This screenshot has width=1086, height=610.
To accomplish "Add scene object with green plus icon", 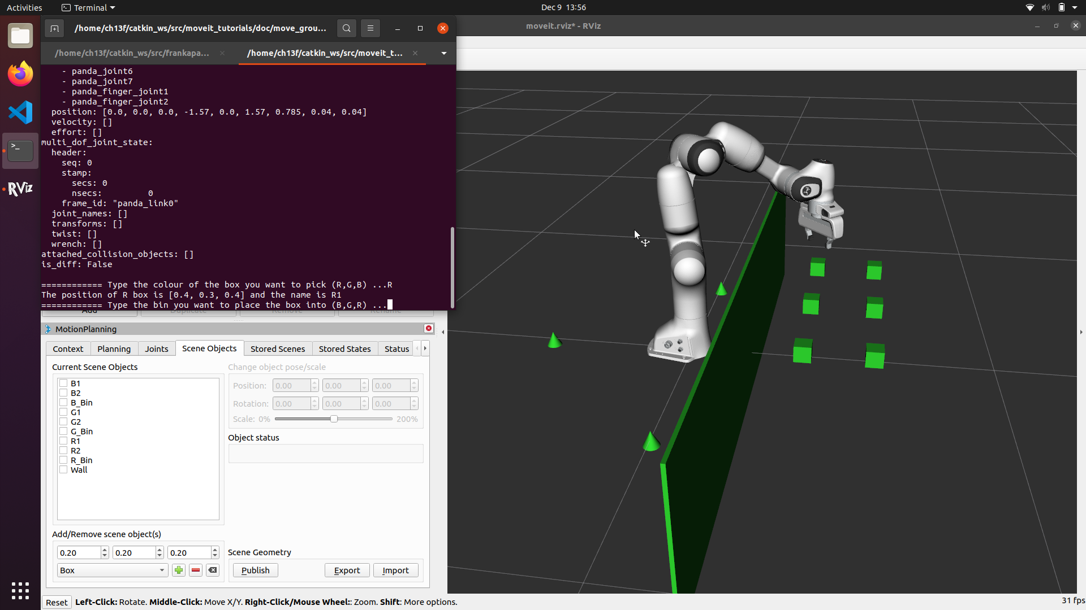I will pyautogui.click(x=179, y=570).
